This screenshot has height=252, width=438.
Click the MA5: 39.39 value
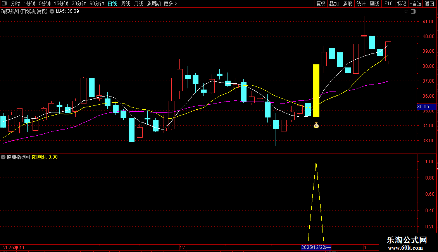click(x=67, y=12)
